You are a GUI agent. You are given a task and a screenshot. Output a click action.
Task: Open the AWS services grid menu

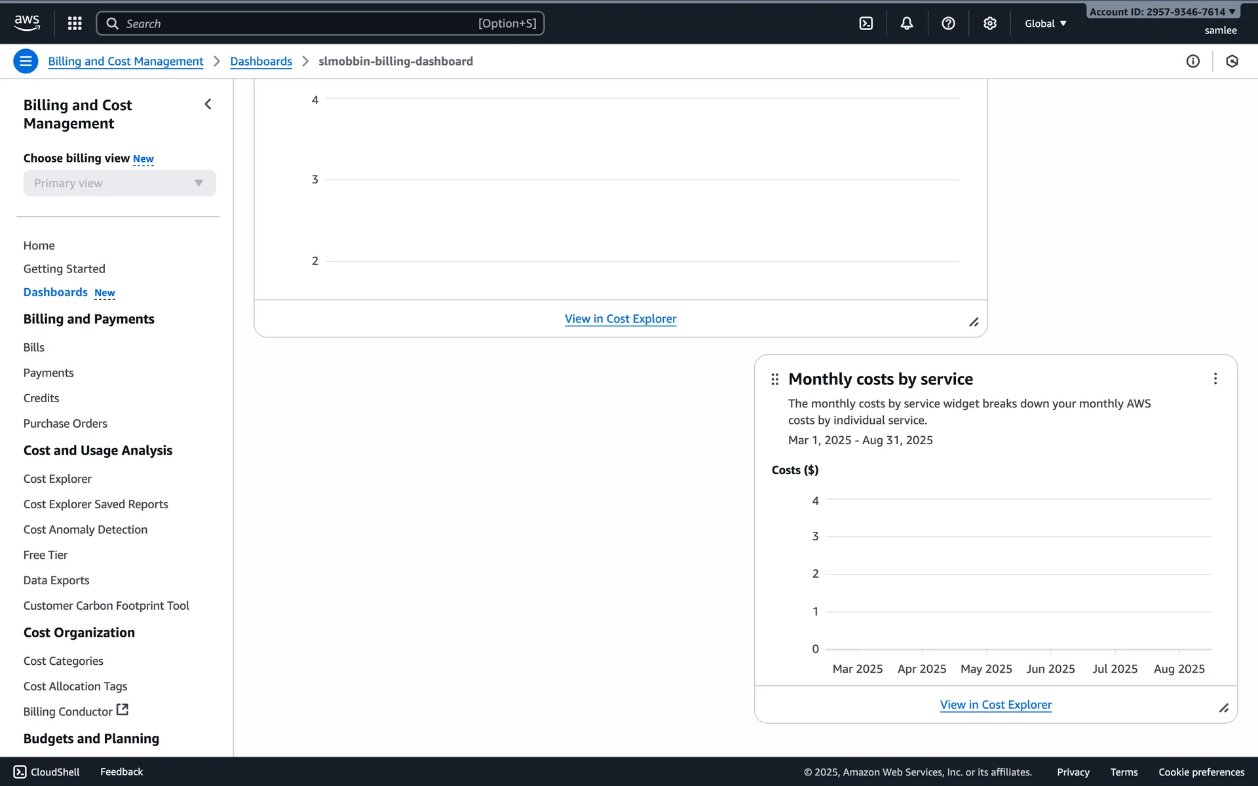coord(75,24)
